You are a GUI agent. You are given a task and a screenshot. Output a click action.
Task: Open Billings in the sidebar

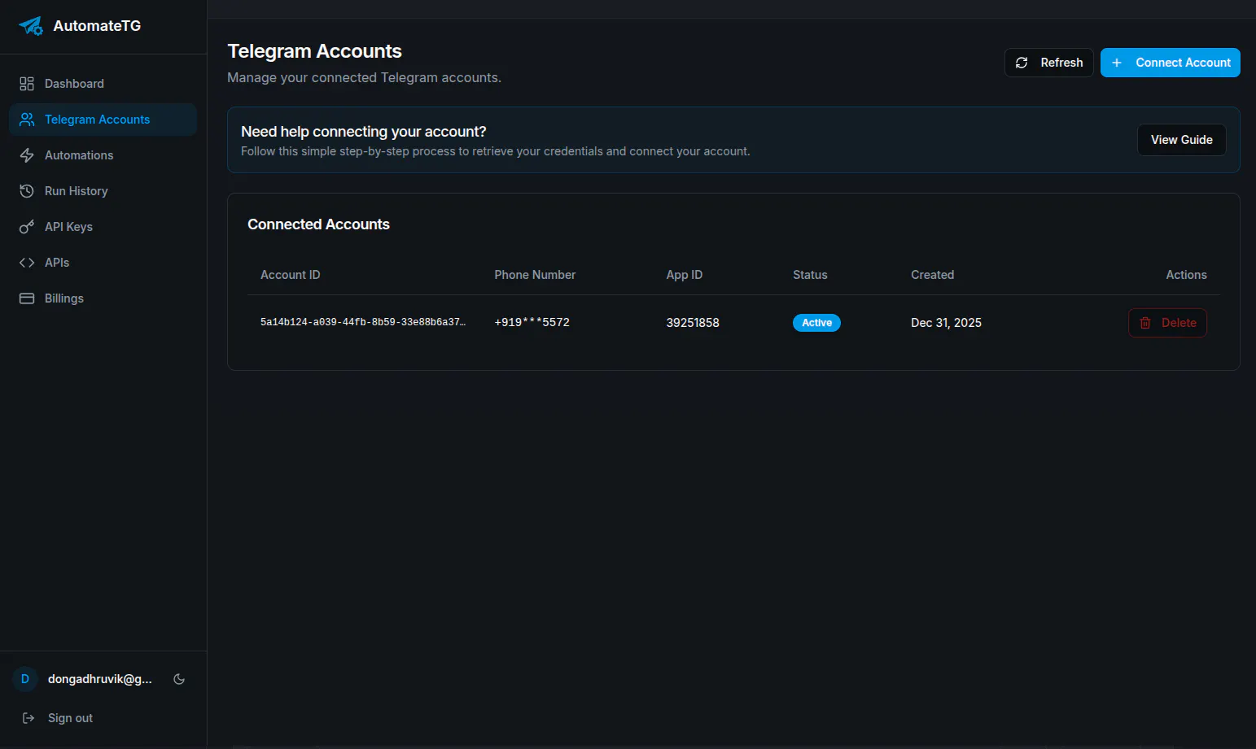103,298
